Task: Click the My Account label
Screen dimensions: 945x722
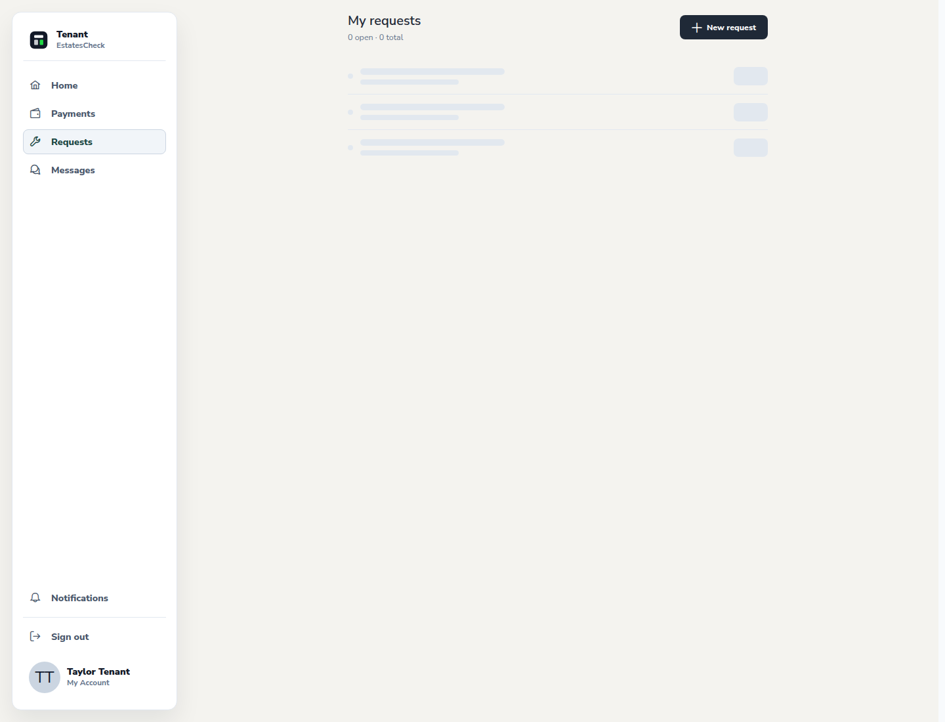Action: [x=88, y=683]
